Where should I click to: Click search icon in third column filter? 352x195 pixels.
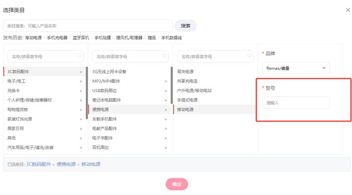click(249, 56)
